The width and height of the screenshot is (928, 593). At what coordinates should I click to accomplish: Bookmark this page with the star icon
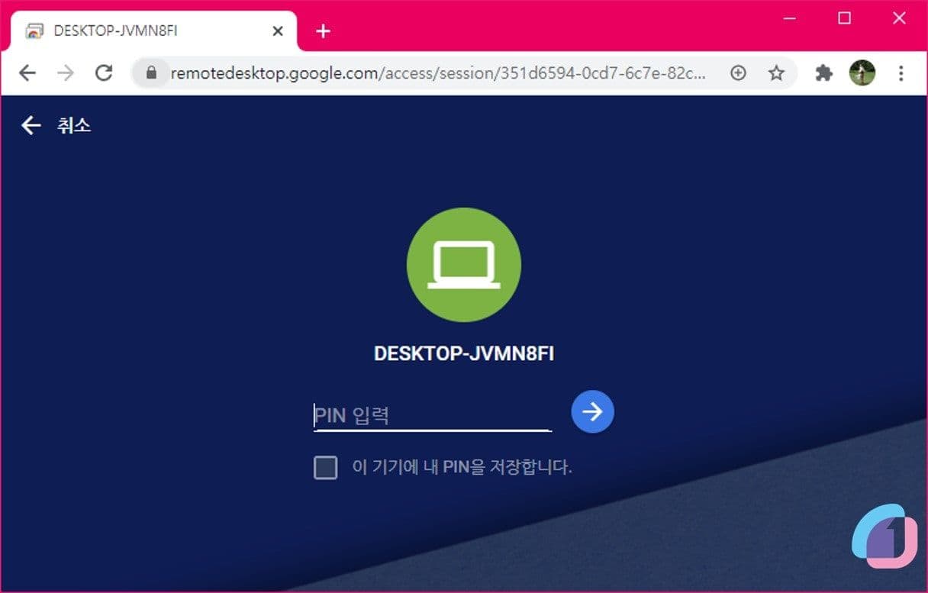pos(776,73)
